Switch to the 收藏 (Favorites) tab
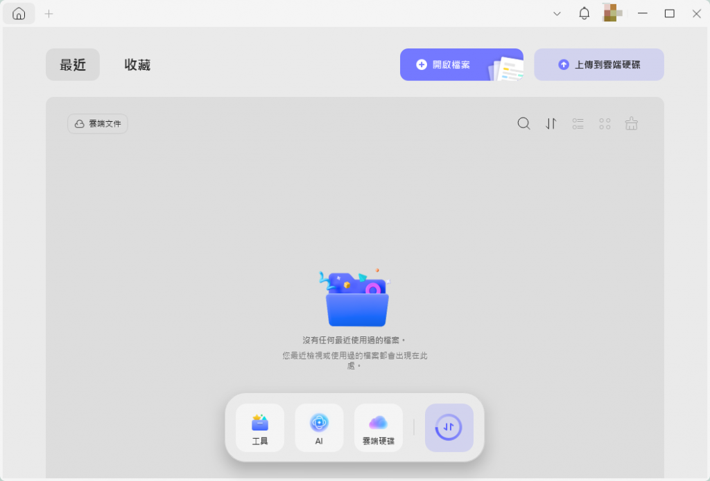710x481 pixels. click(136, 64)
